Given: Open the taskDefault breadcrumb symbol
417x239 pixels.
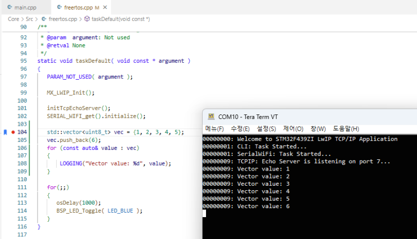Looking at the screenshot, I should (x=121, y=19).
